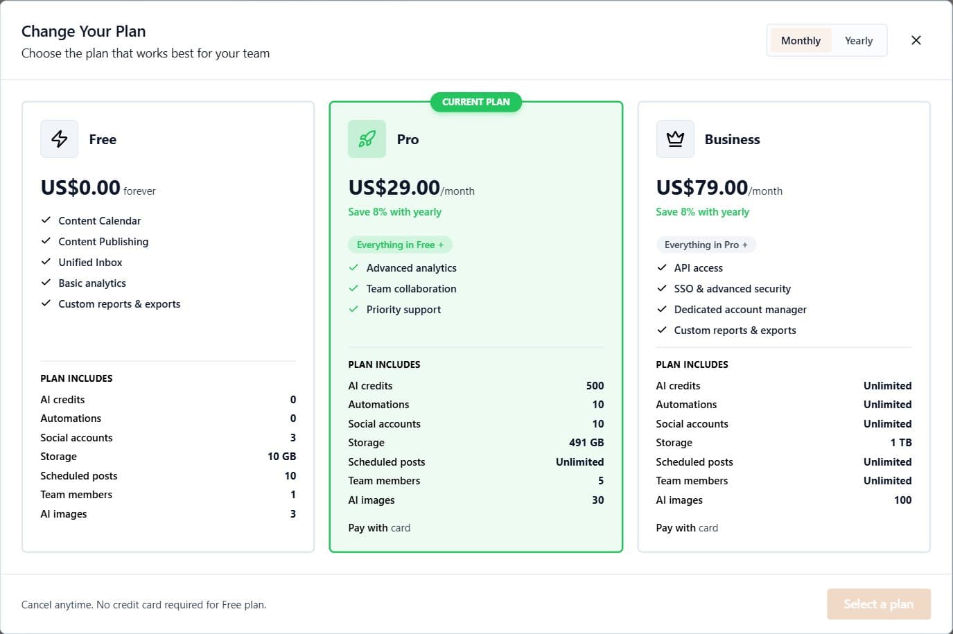Click the Basic analytics feature
The height and width of the screenshot is (634, 953).
[92, 283]
